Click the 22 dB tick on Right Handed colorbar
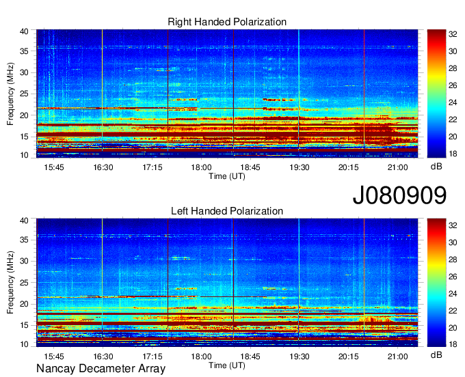Image resolution: width=465 pixels, height=377 pixels. click(453, 120)
